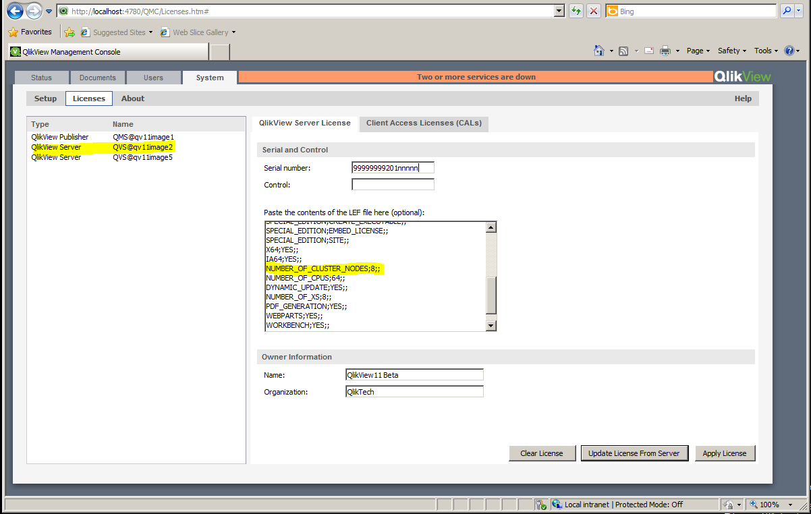Open the Documents tab
The image size is (811, 514).
pos(97,77)
